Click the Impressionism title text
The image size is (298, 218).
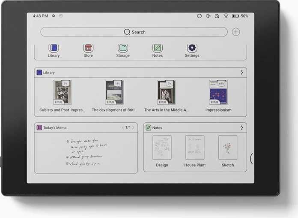218,110
